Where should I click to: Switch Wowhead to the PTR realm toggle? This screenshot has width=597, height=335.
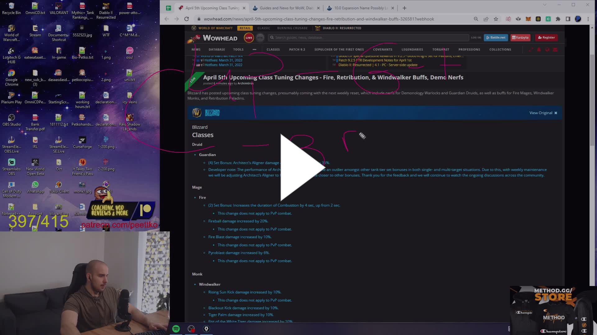click(x=260, y=38)
